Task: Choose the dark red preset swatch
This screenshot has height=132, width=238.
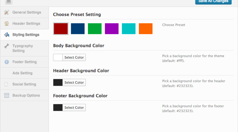Action: click(x=61, y=29)
